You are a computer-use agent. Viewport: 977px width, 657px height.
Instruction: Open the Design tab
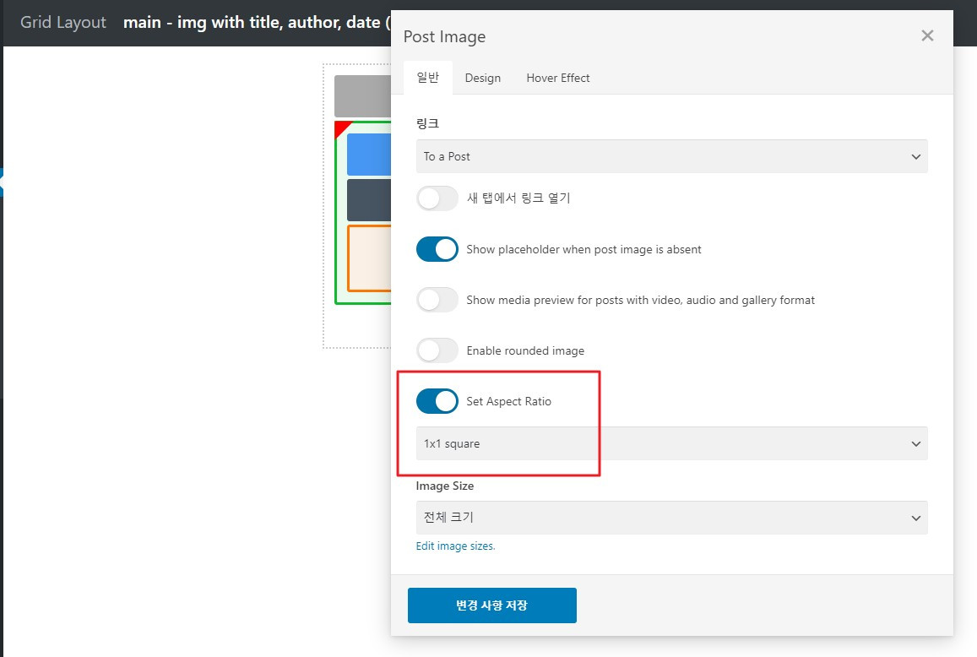tap(483, 78)
